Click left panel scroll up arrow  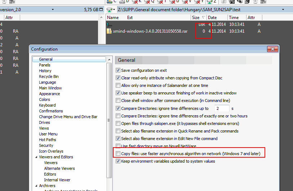pyautogui.click(x=101, y=18)
